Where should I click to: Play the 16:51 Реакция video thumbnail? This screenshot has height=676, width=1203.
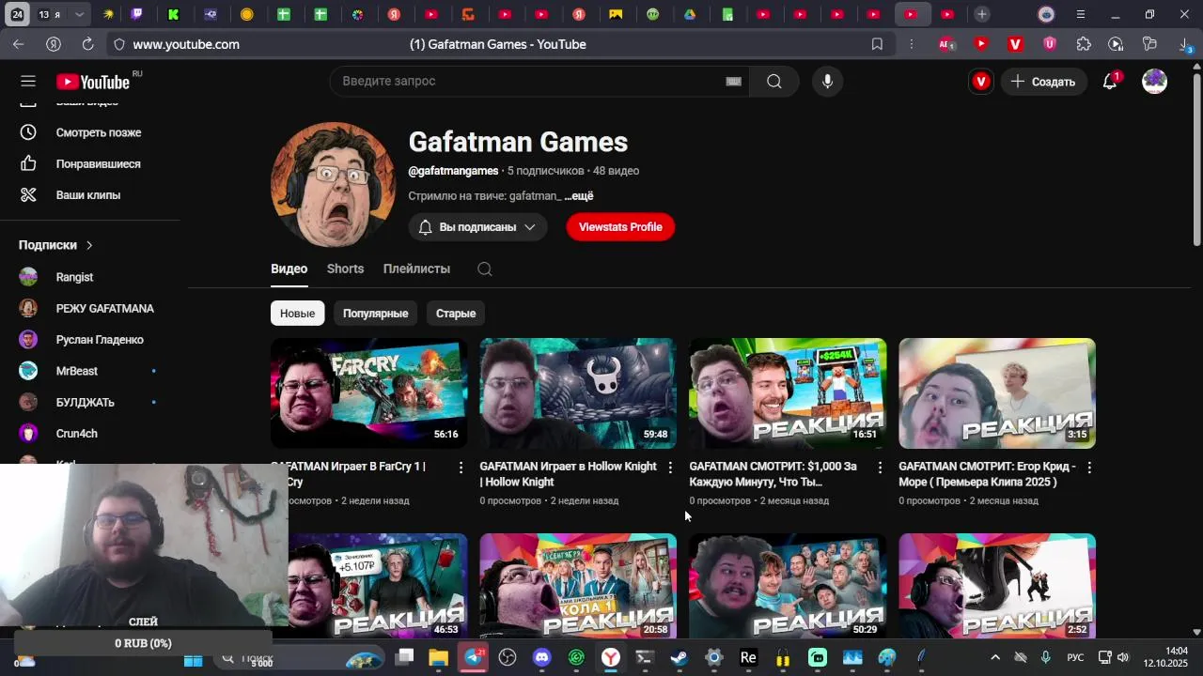point(788,393)
